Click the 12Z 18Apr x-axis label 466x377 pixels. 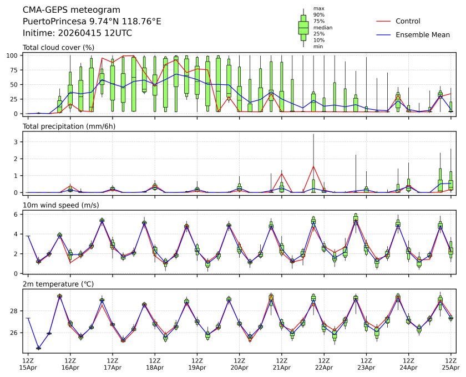155,363
